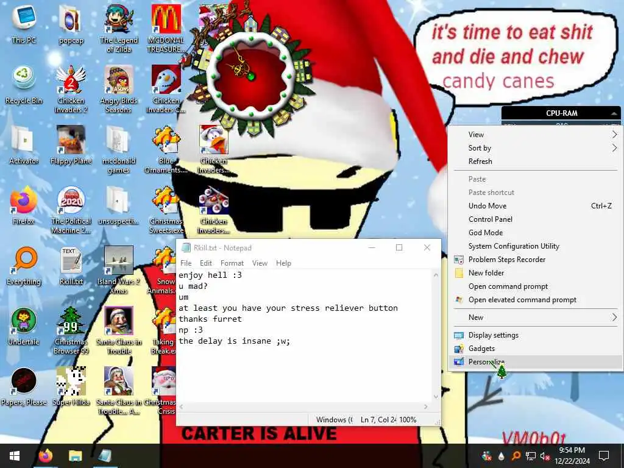Viewport: 624px width, 468px height.
Task: Select The Legend of Zilda shortcut
Action: click(x=119, y=28)
